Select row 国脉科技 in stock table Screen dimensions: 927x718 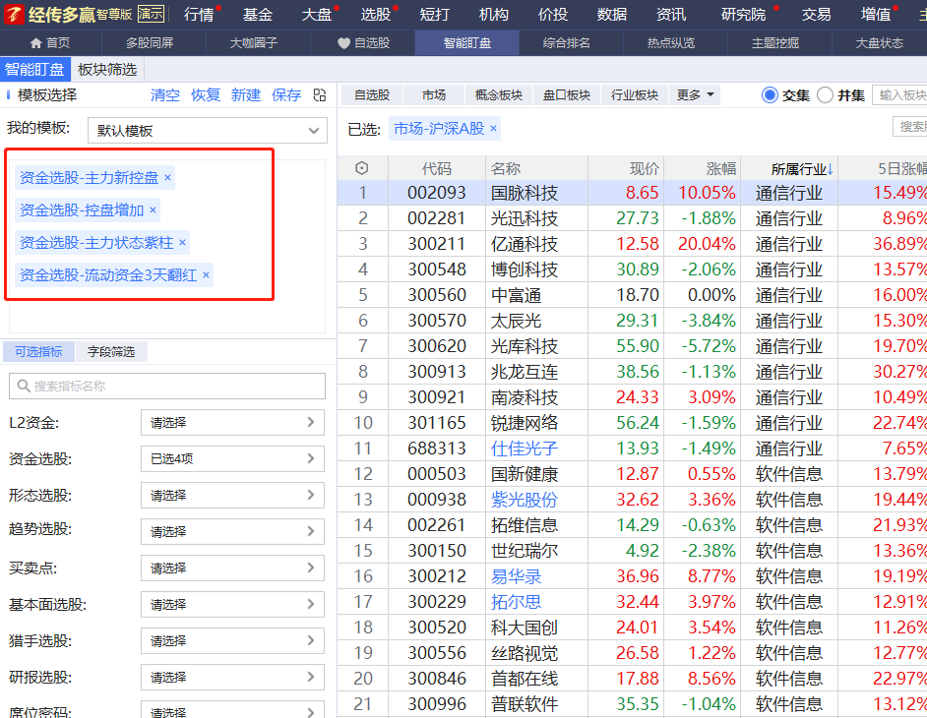632,193
